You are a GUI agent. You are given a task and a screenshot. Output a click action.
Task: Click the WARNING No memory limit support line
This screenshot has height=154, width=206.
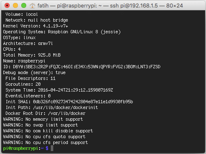click(x=43, y=119)
